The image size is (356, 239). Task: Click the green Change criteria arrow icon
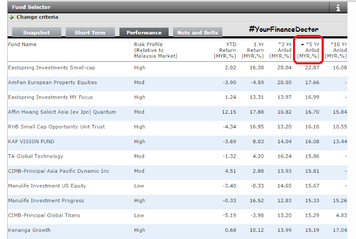click(x=11, y=17)
